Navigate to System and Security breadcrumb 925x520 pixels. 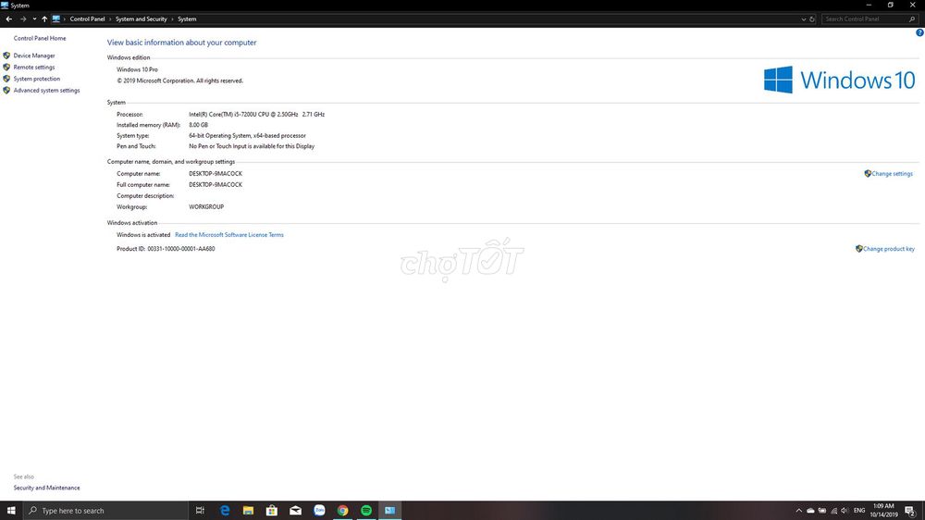pos(141,19)
